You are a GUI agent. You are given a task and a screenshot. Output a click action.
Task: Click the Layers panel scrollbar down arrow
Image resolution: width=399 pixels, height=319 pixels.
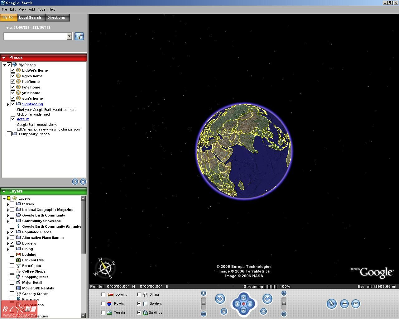83,316
